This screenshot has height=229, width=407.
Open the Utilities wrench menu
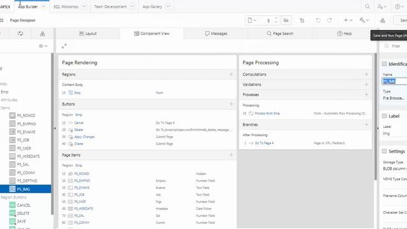pos(364,20)
